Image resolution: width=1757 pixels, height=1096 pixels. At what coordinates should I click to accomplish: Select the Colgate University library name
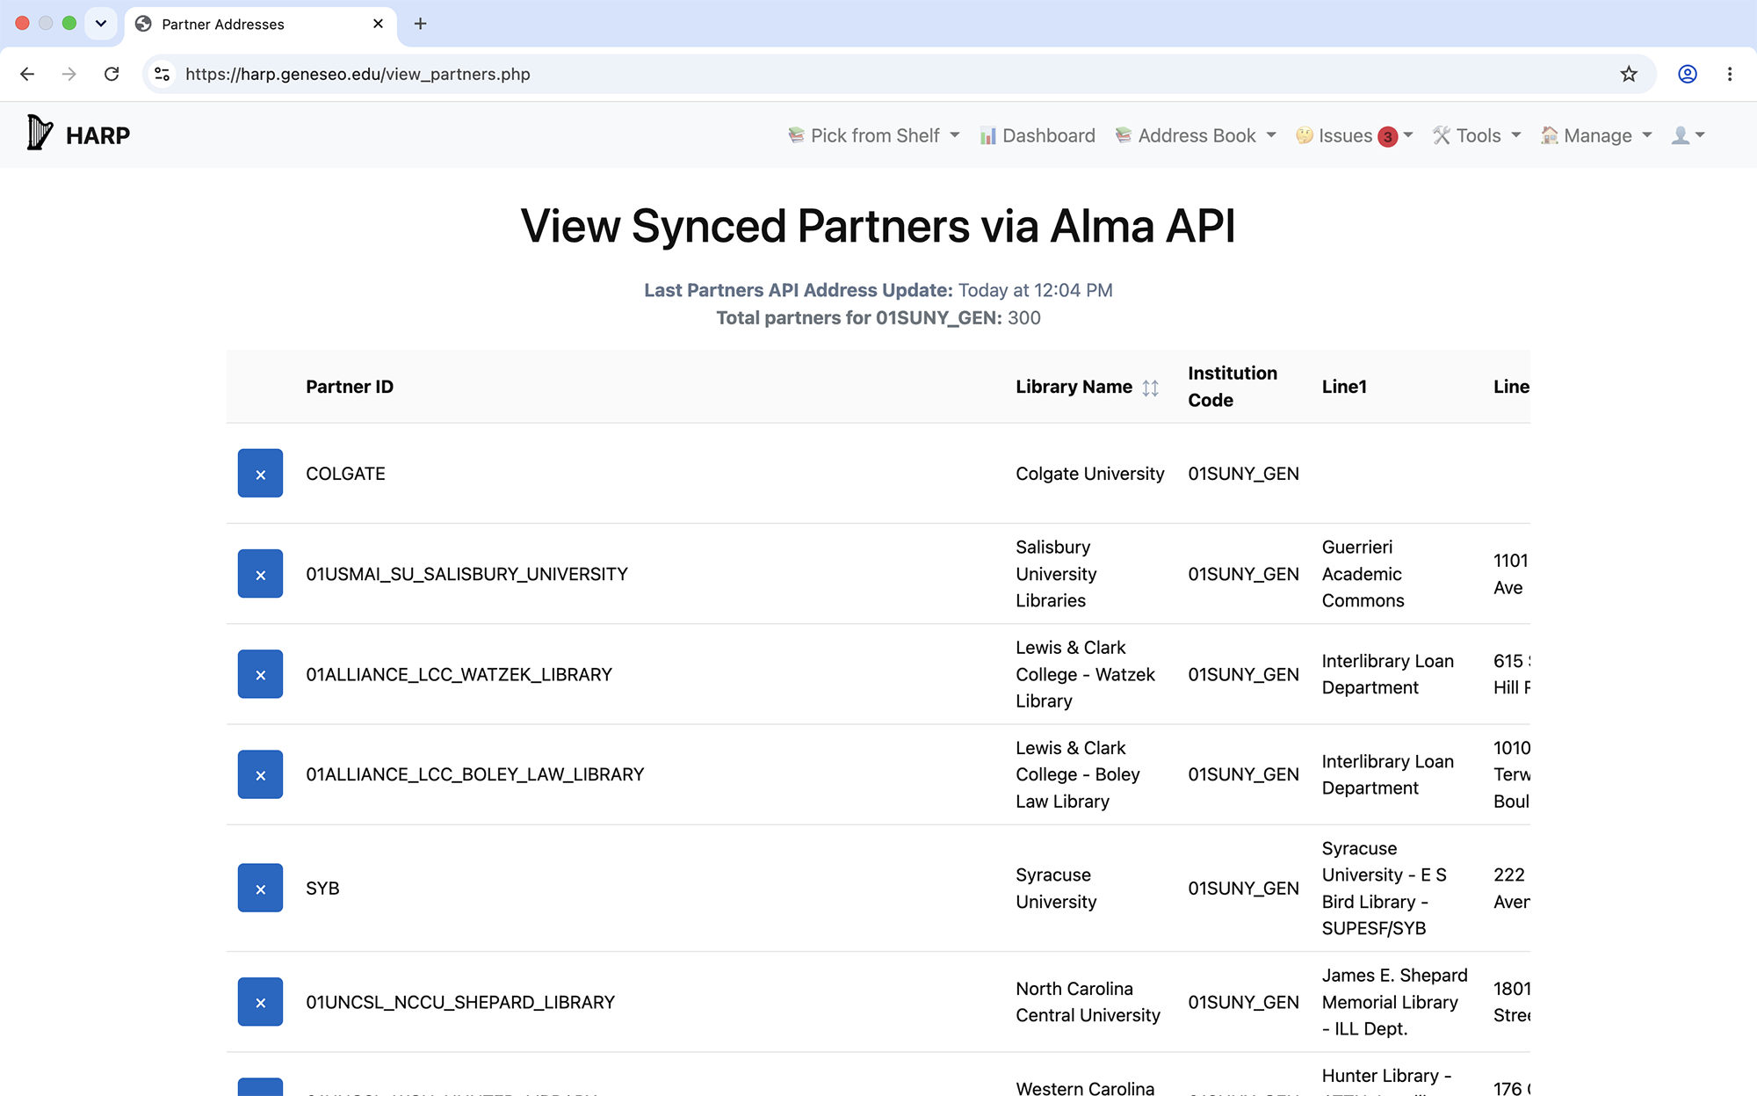click(x=1090, y=474)
